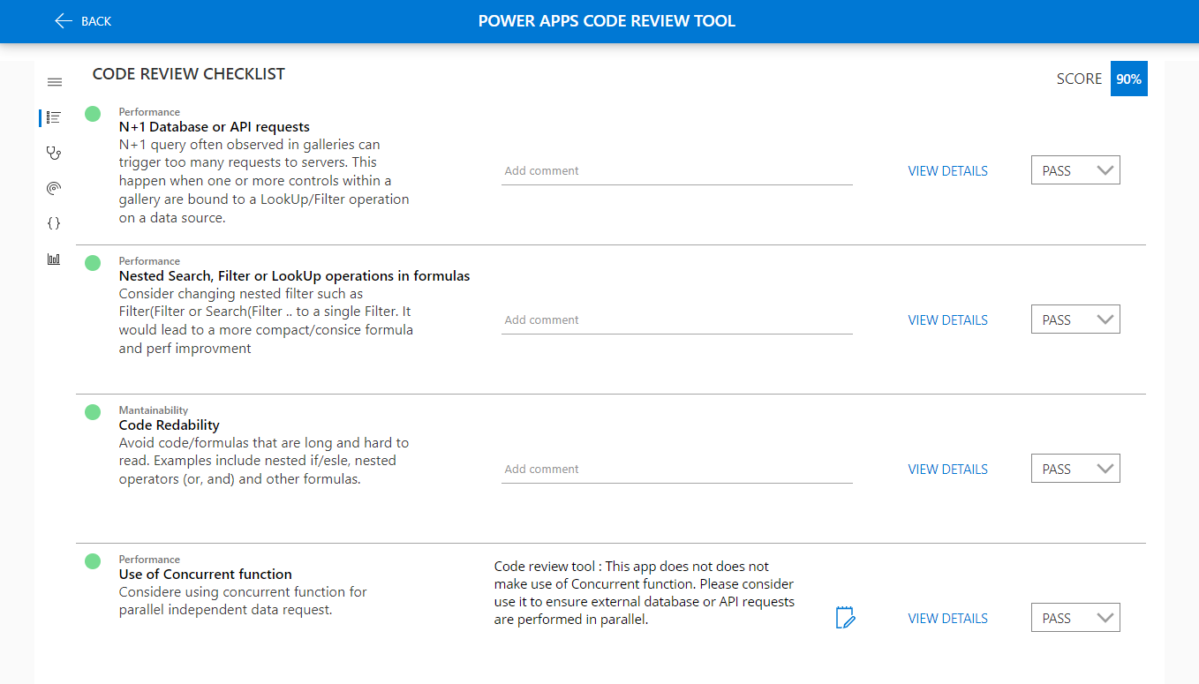1199x684 pixels.
Task: Click the Add comment field for Code Redability
Action: [676, 469]
